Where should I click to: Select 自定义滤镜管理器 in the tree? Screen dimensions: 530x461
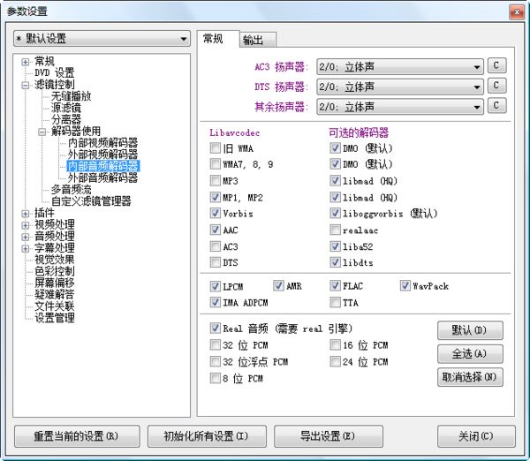(x=91, y=201)
